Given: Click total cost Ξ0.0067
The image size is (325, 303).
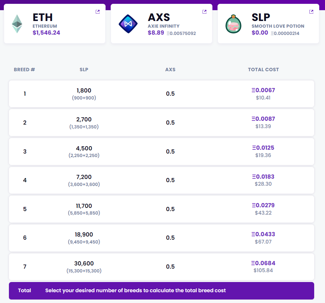Looking at the screenshot, I should pos(263,90).
